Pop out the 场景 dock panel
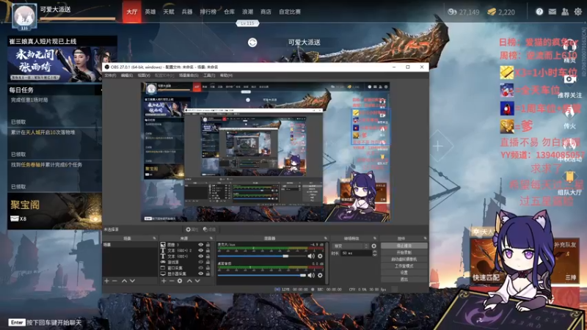 pos(154,238)
